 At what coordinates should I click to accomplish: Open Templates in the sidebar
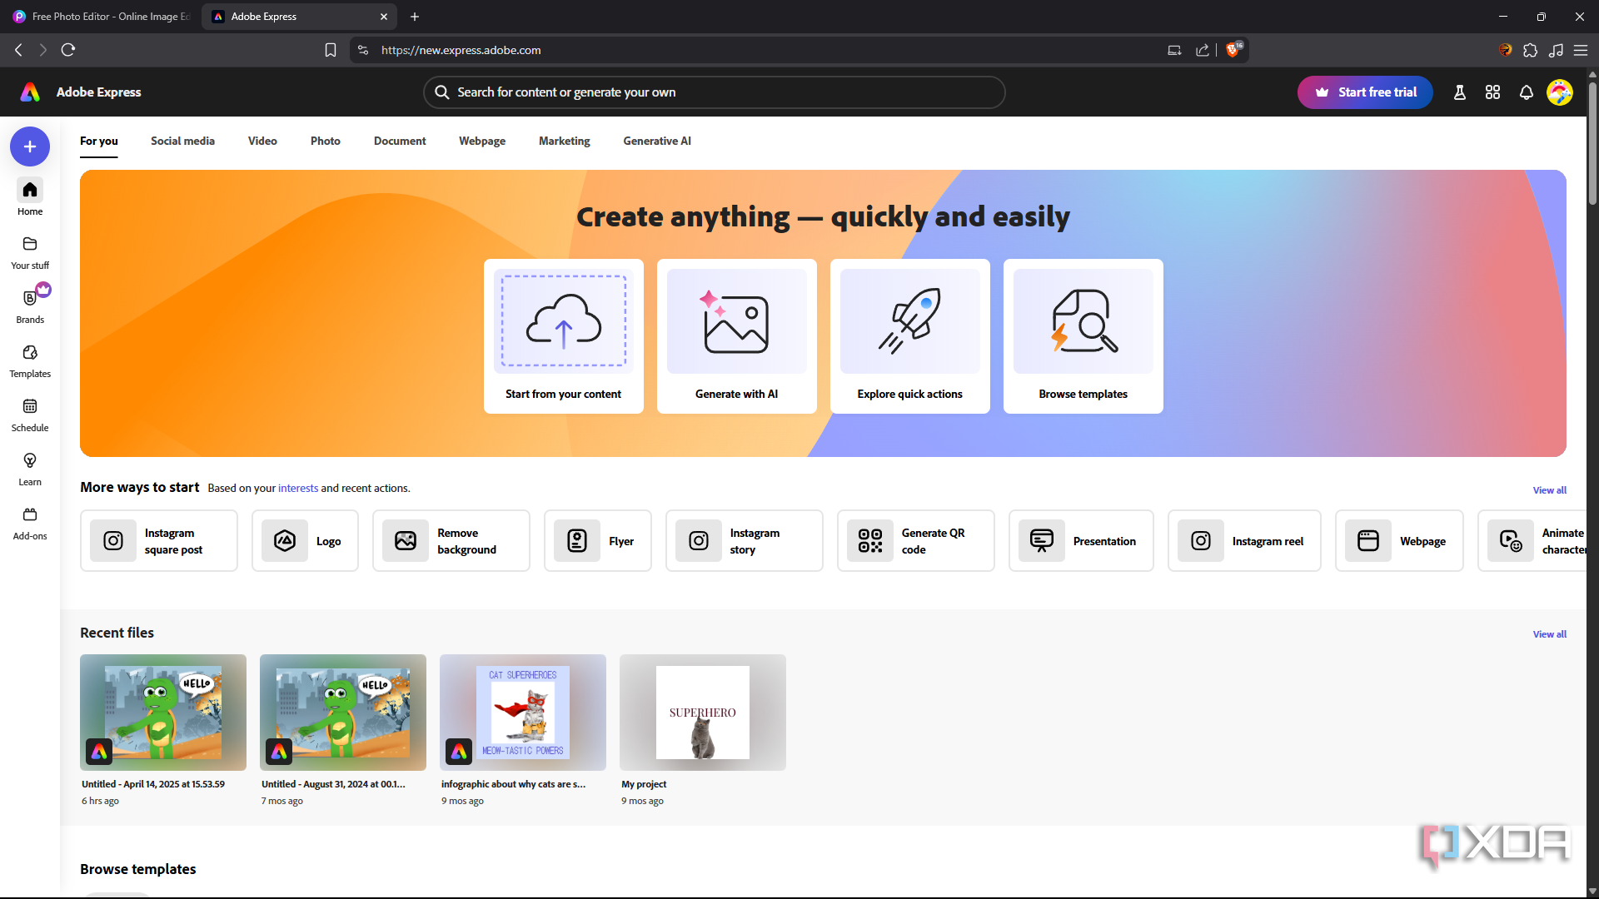pos(30,360)
